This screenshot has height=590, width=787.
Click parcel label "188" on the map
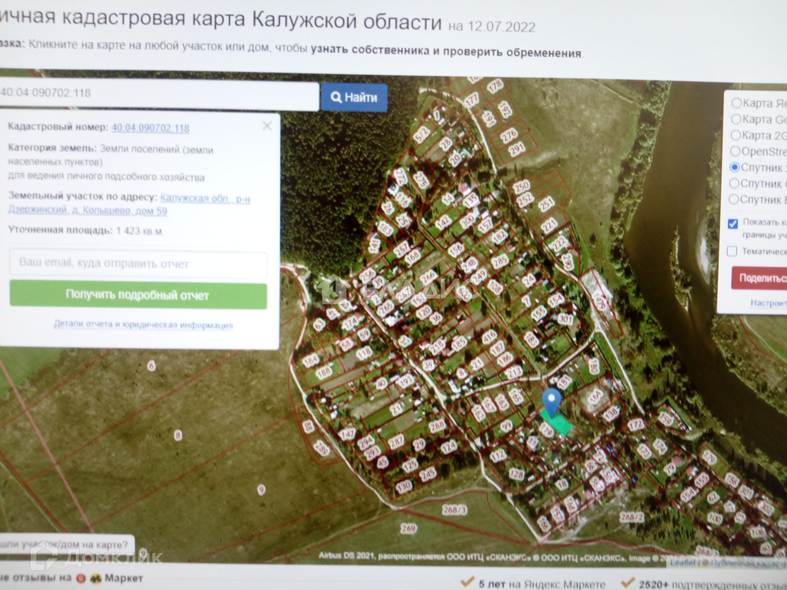tap(324, 372)
